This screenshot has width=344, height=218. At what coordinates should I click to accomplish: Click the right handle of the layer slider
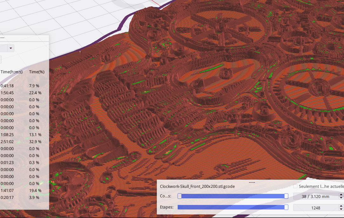[x=286, y=196]
